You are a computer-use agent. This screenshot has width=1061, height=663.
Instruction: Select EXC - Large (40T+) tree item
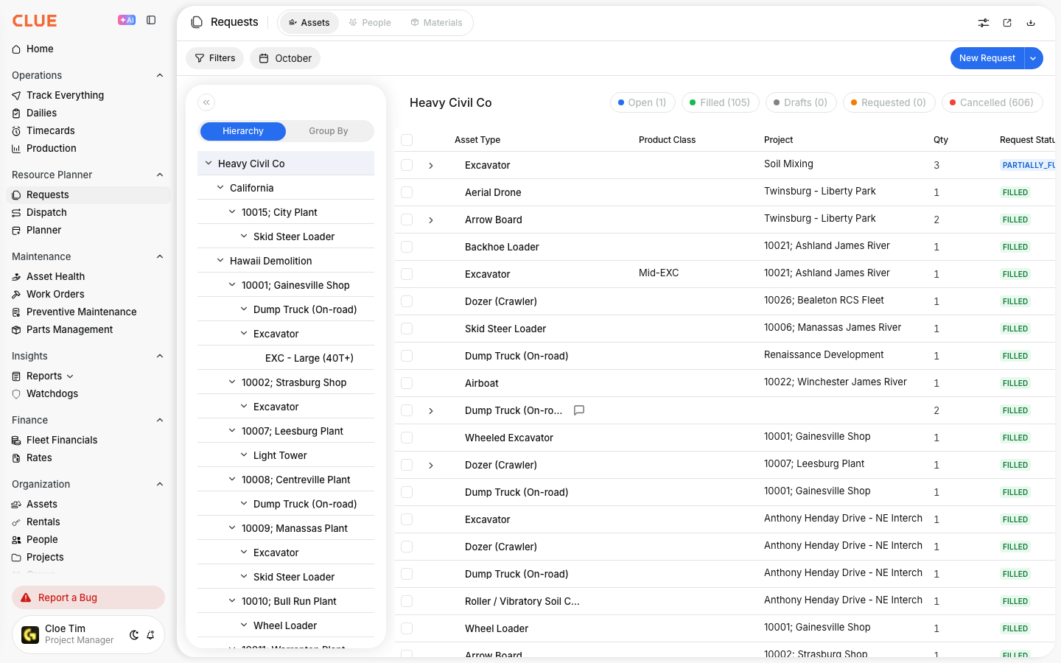tap(309, 358)
